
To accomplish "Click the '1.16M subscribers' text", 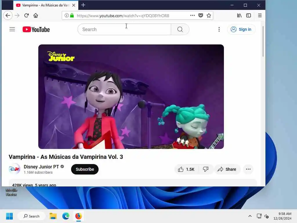I will coord(38,172).
